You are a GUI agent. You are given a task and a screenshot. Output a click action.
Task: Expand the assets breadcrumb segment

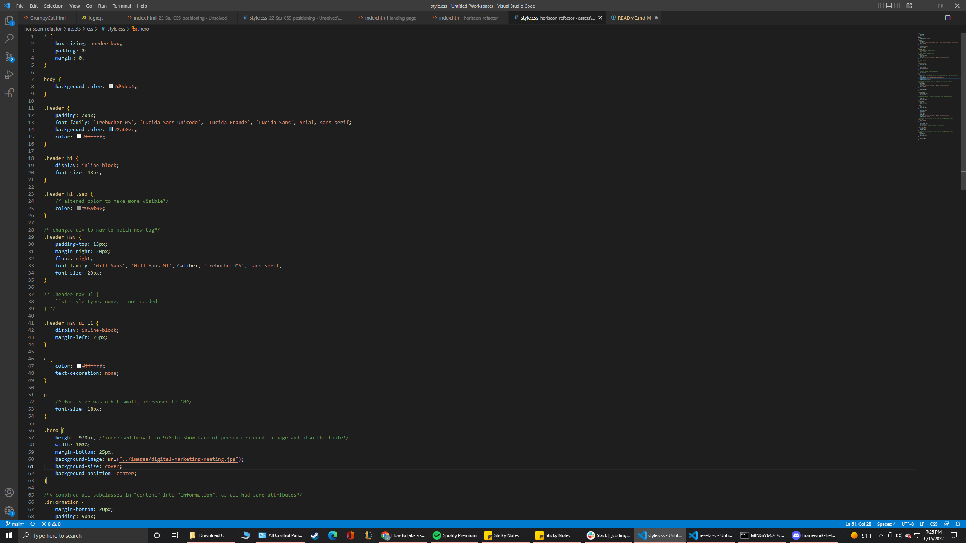pyautogui.click(x=74, y=29)
